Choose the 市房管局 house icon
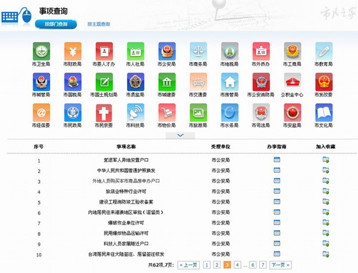The height and width of the screenshot is (273, 358). (230, 82)
